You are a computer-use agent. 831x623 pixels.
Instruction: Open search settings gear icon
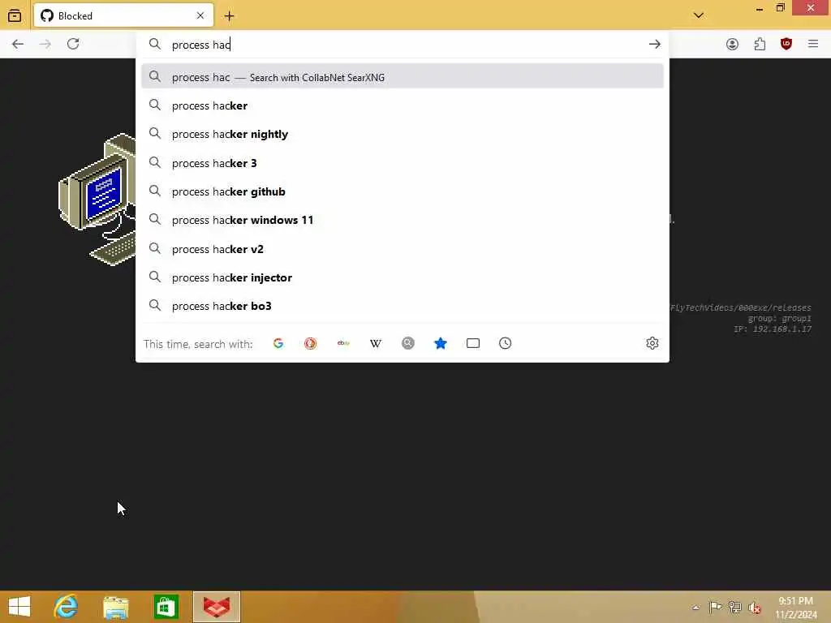[x=652, y=343]
